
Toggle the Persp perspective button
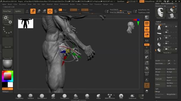147,24
